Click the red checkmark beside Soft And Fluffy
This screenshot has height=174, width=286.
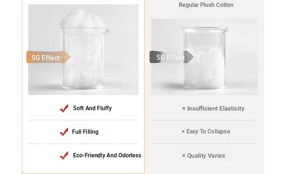[x=64, y=108]
